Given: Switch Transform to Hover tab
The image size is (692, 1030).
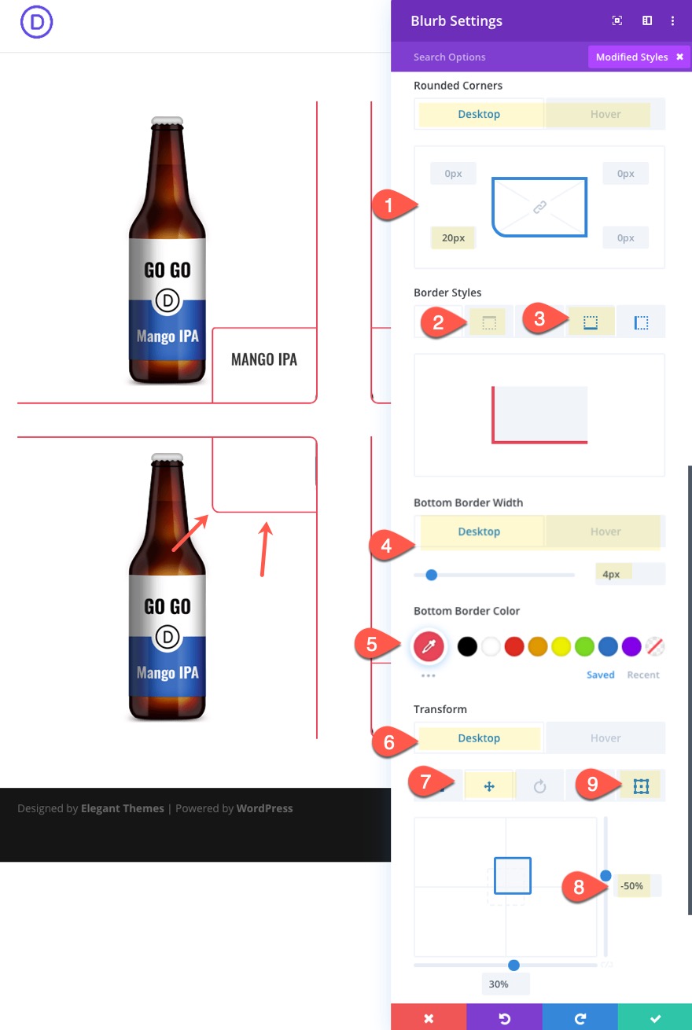Looking at the screenshot, I should [x=605, y=738].
